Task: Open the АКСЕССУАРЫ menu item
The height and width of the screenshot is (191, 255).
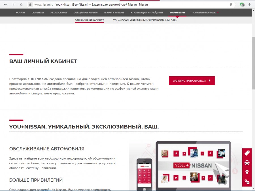Action: click(x=59, y=12)
